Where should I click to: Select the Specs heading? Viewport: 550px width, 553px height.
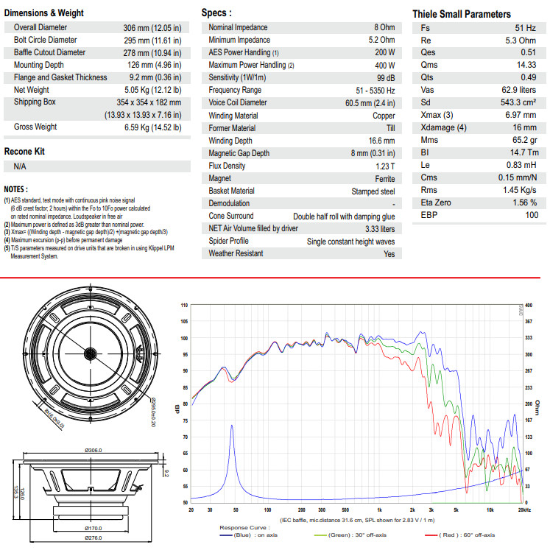(216, 13)
